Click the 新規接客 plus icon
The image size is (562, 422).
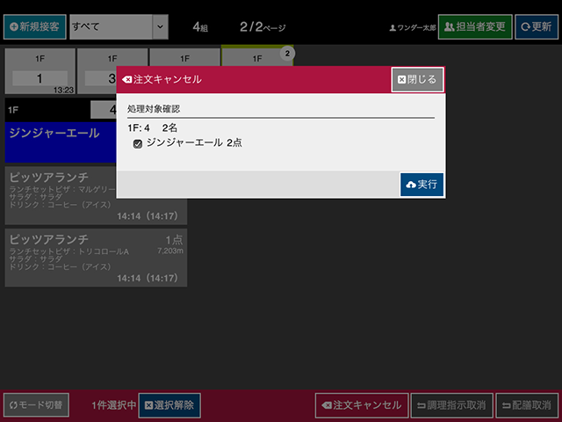tap(13, 26)
